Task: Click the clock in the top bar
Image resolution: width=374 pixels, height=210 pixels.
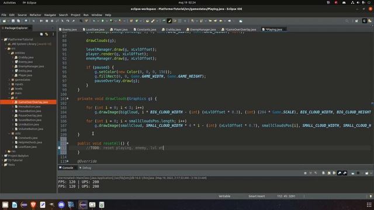Action: 187,2
